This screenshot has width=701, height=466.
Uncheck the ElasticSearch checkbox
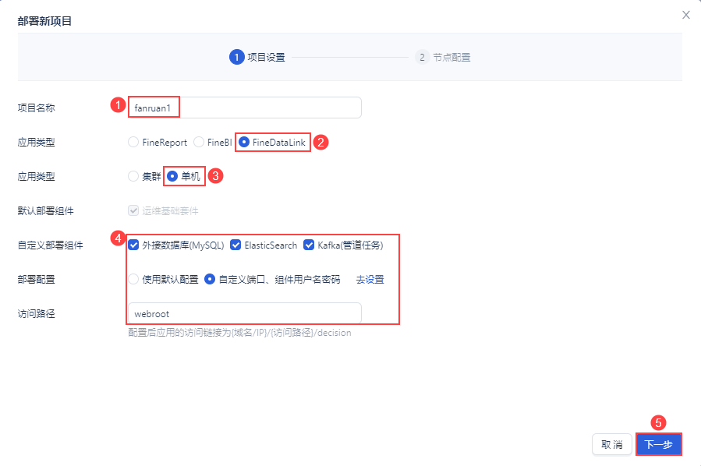pyautogui.click(x=235, y=245)
